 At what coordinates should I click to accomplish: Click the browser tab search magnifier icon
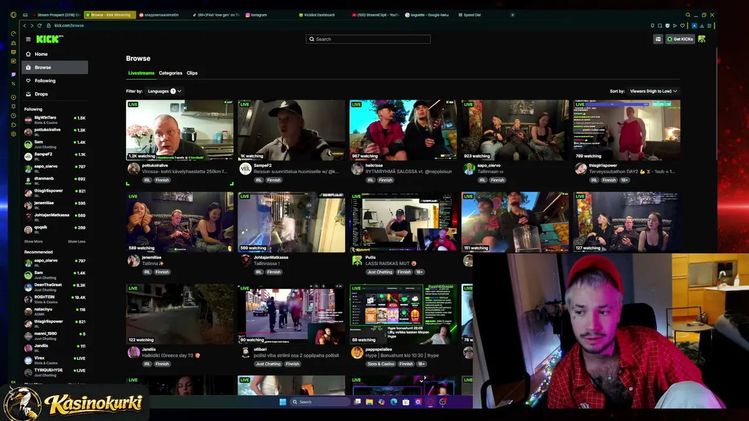click(x=688, y=15)
